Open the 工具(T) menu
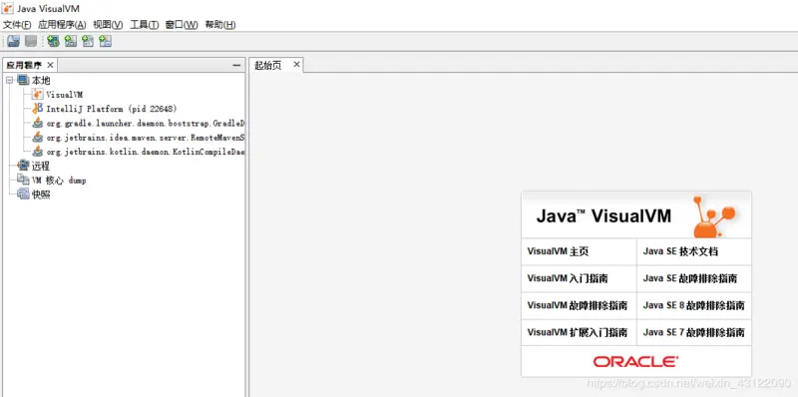This screenshot has width=798, height=397. tap(145, 24)
